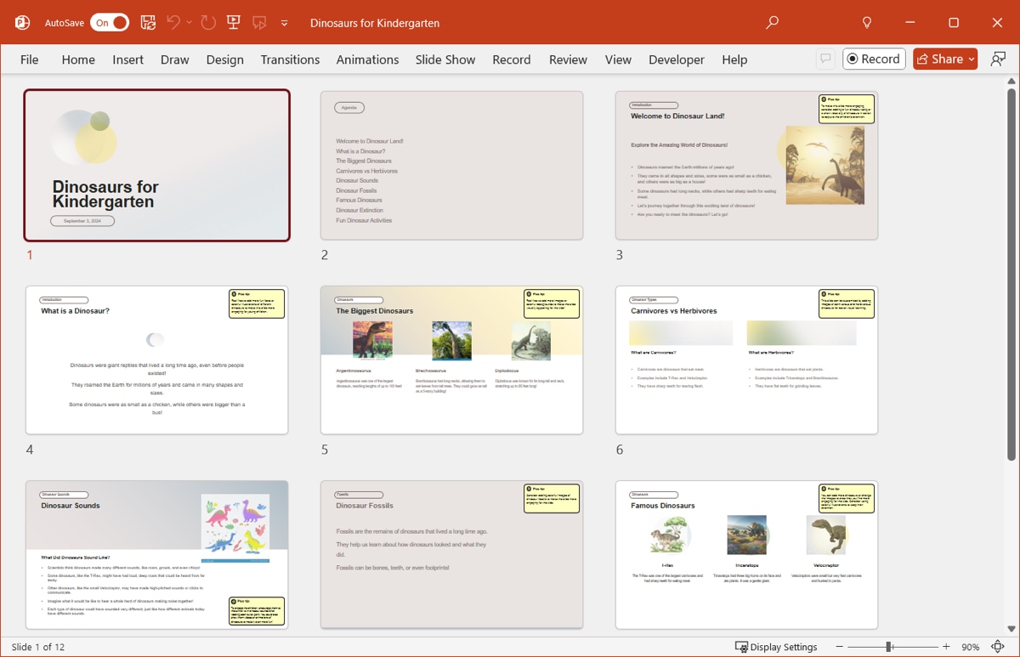Click slide number 2 label
This screenshot has width=1020, height=657.
click(x=325, y=255)
